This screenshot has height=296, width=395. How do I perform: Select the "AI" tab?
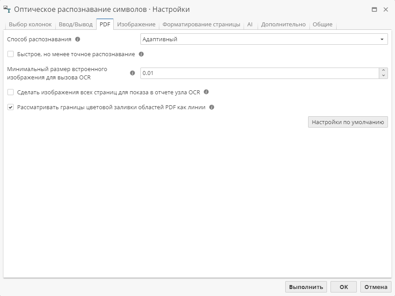click(x=249, y=25)
